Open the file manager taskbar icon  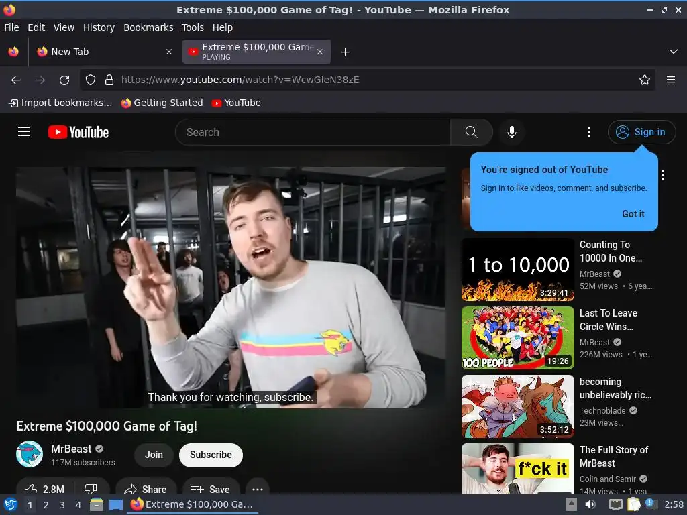coord(97,504)
